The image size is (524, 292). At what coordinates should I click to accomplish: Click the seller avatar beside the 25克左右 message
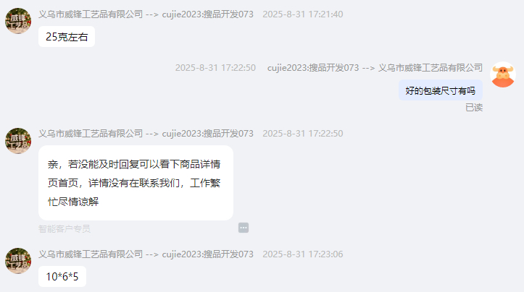(18, 21)
